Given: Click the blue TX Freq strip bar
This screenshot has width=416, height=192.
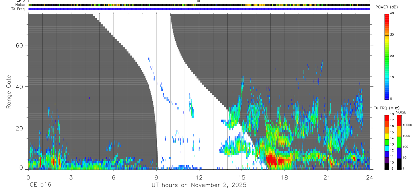Looking at the screenshot, I should 199,9.
